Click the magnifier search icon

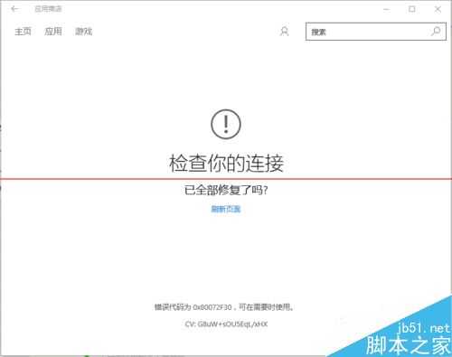[436, 31]
